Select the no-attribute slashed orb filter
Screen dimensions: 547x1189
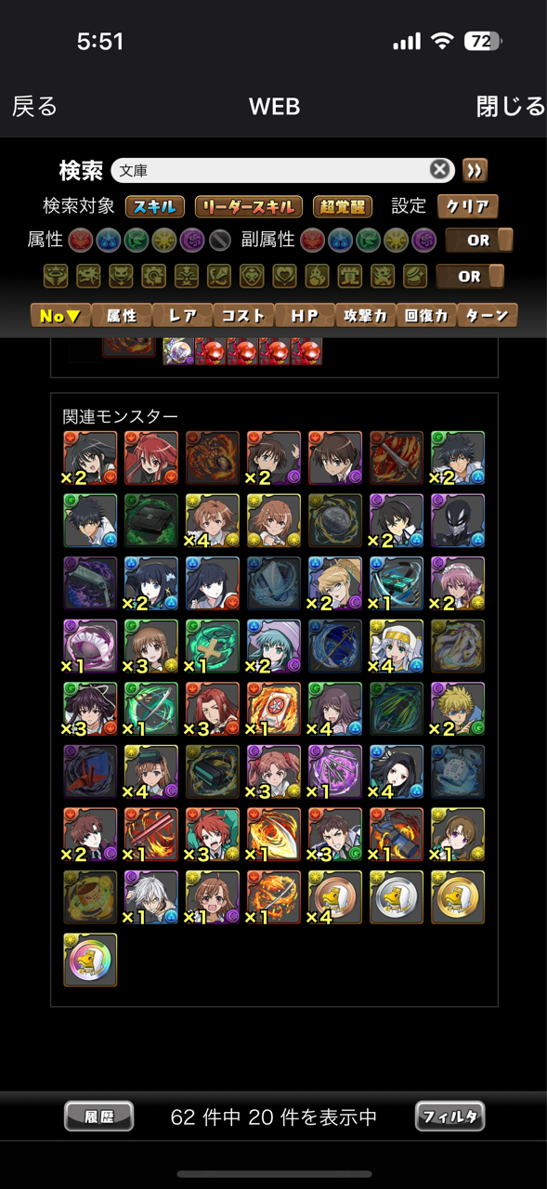[219, 240]
